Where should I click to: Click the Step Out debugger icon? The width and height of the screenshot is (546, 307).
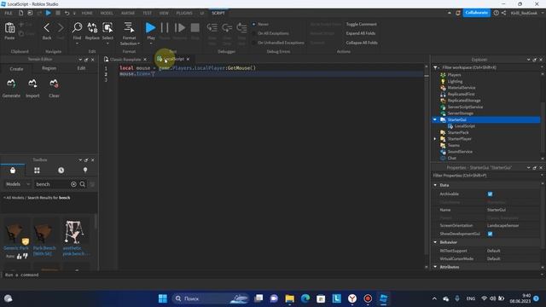[241, 27]
